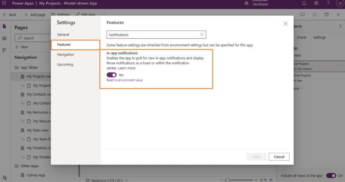
Task: Clear the Notifications search text
Action: pos(202,35)
